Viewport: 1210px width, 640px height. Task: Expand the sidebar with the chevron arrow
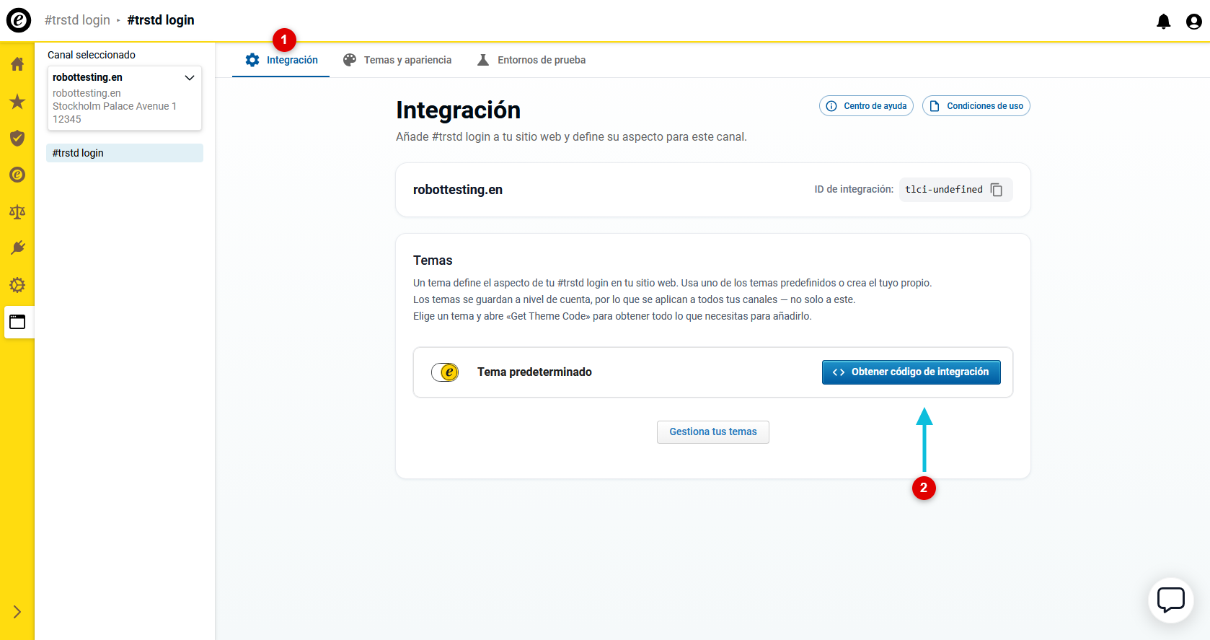(17, 612)
